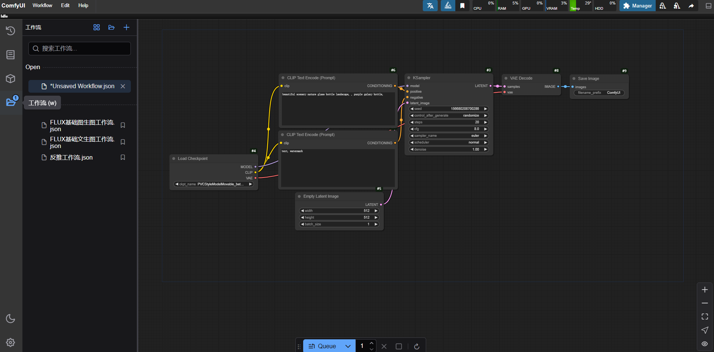This screenshot has height=352, width=714.
Task: Open settings gear in sidebar
Action: pyautogui.click(x=10, y=342)
